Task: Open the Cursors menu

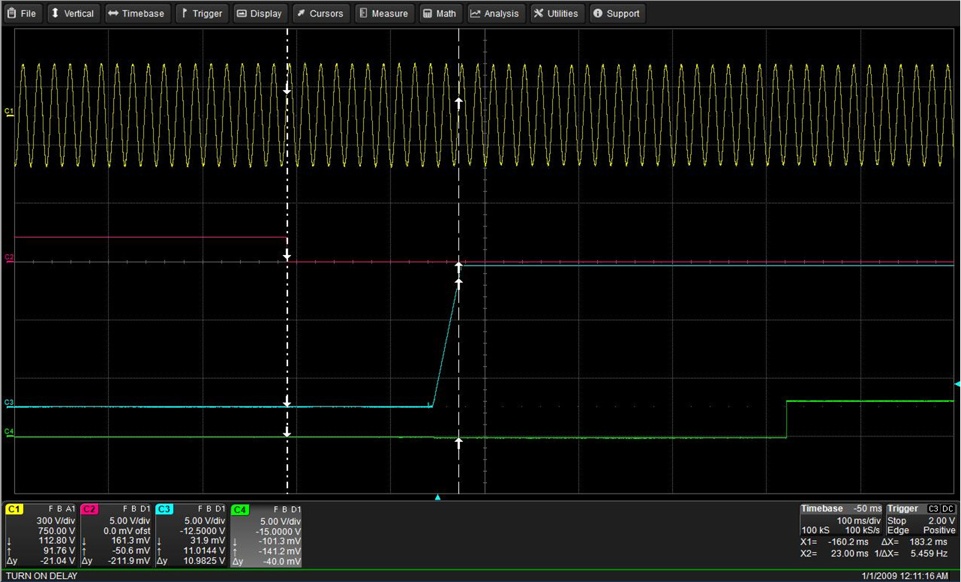Action: point(320,13)
